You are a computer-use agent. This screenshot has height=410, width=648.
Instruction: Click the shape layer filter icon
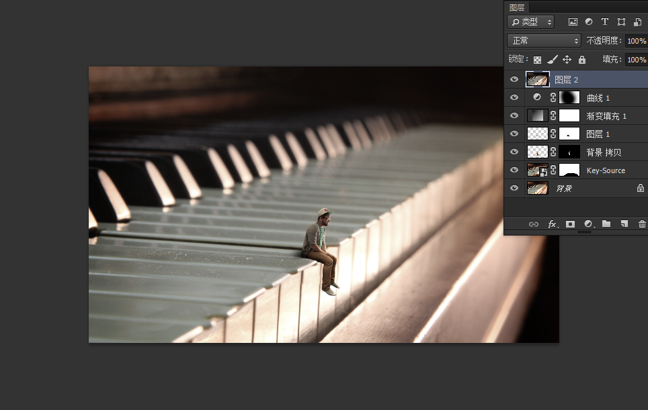(621, 22)
